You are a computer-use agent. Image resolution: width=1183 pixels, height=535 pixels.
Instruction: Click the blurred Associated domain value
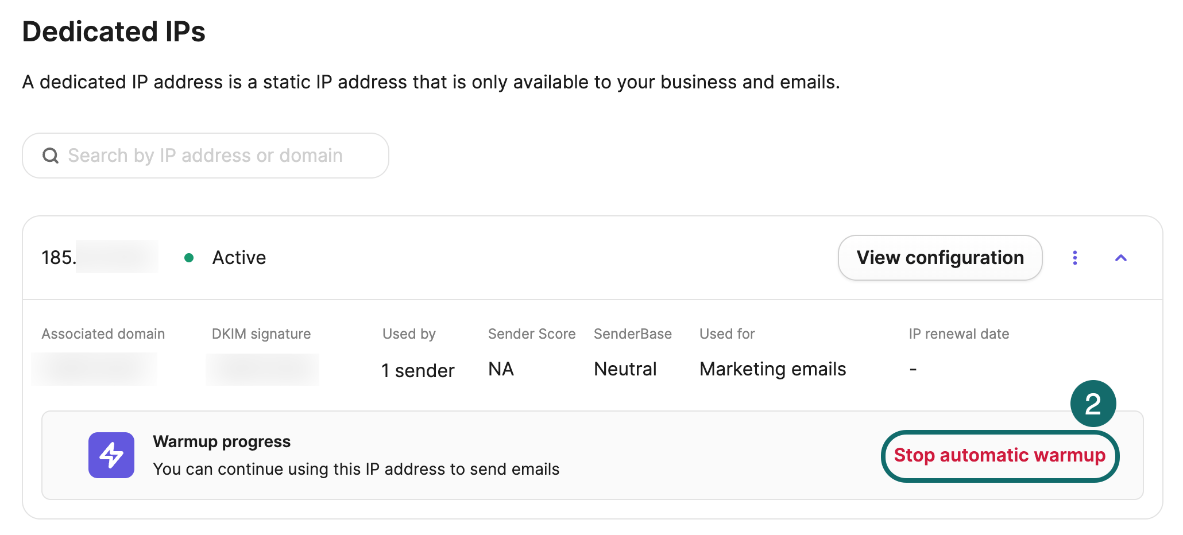point(94,369)
